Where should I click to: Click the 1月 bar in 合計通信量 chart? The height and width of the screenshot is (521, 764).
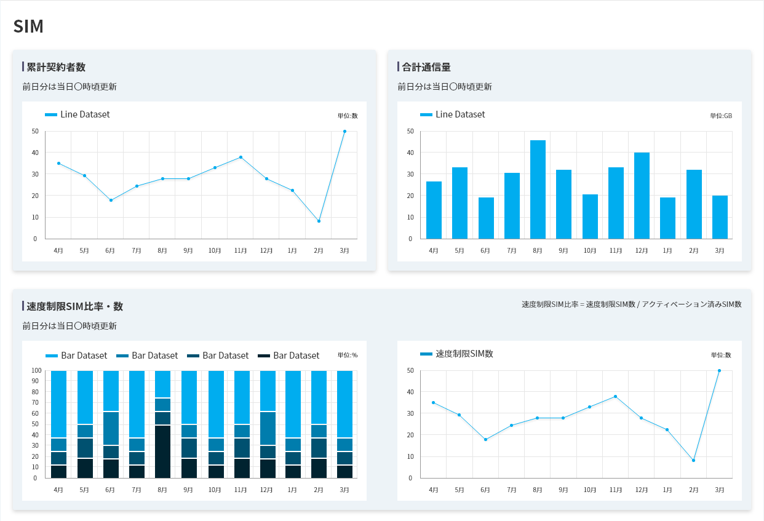[667, 218]
